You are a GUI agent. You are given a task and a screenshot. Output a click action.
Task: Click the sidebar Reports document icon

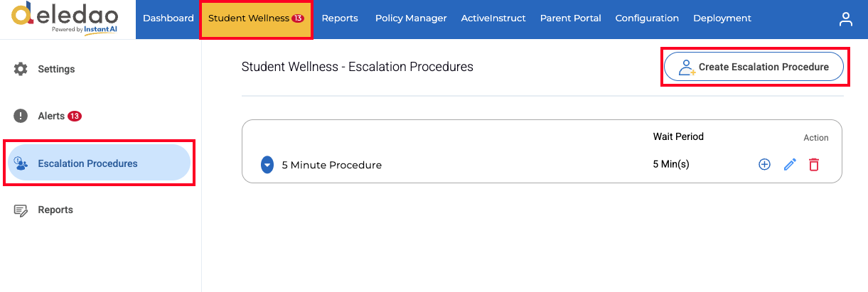click(x=21, y=210)
